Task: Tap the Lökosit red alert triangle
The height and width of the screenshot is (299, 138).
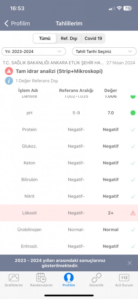Action: [133, 213]
